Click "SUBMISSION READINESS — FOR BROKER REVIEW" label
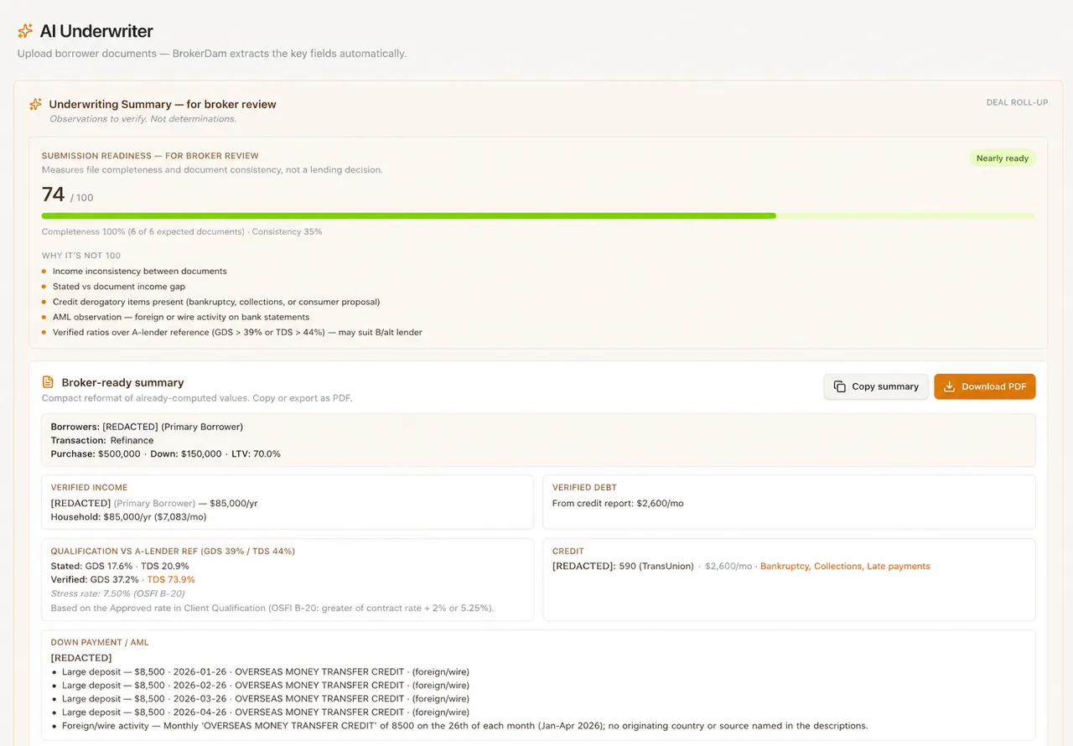Image resolution: width=1073 pixels, height=746 pixels. pyautogui.click(x=150, y=156)
